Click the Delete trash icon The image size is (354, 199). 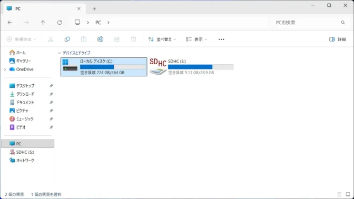[x=133, y=39]
